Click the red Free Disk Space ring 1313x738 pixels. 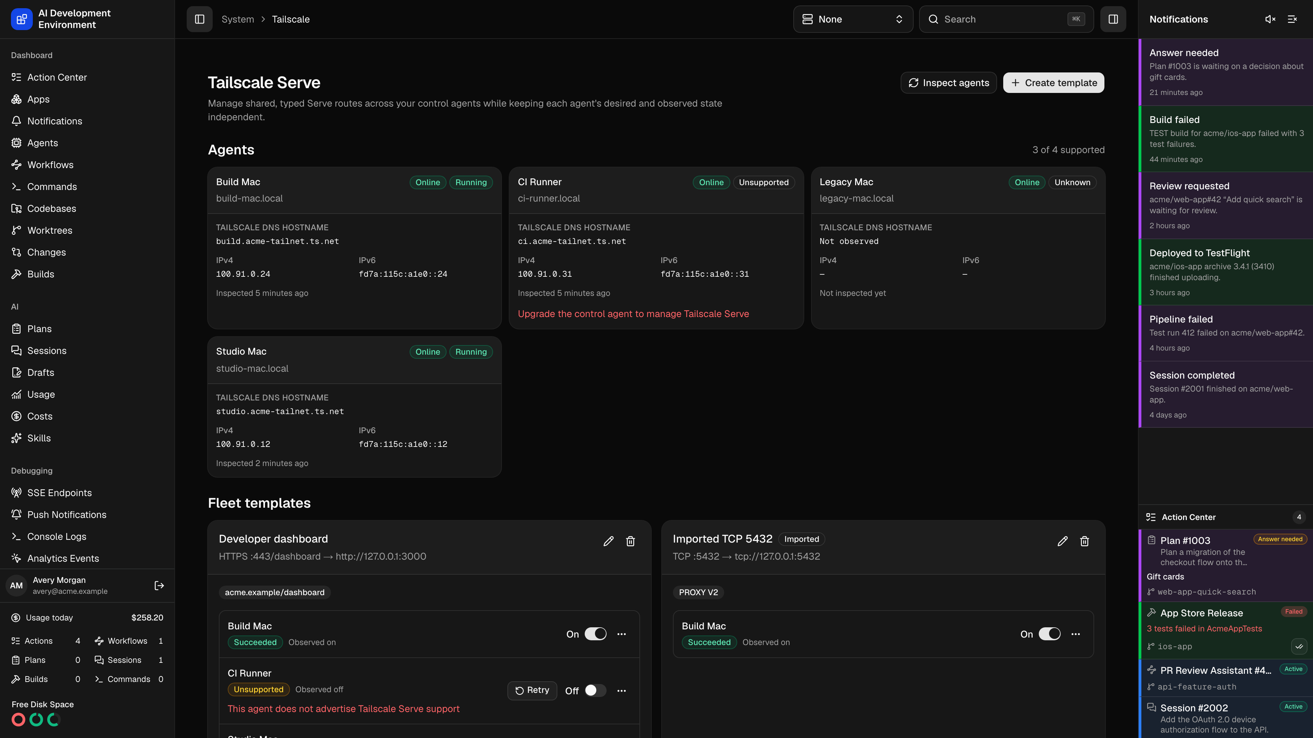coord(18,720)
